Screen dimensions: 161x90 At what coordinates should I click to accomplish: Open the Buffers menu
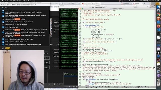(x=25, y=1)
